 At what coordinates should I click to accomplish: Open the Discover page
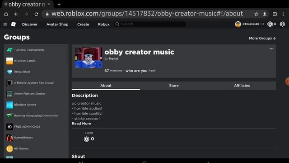pos(30,24)
